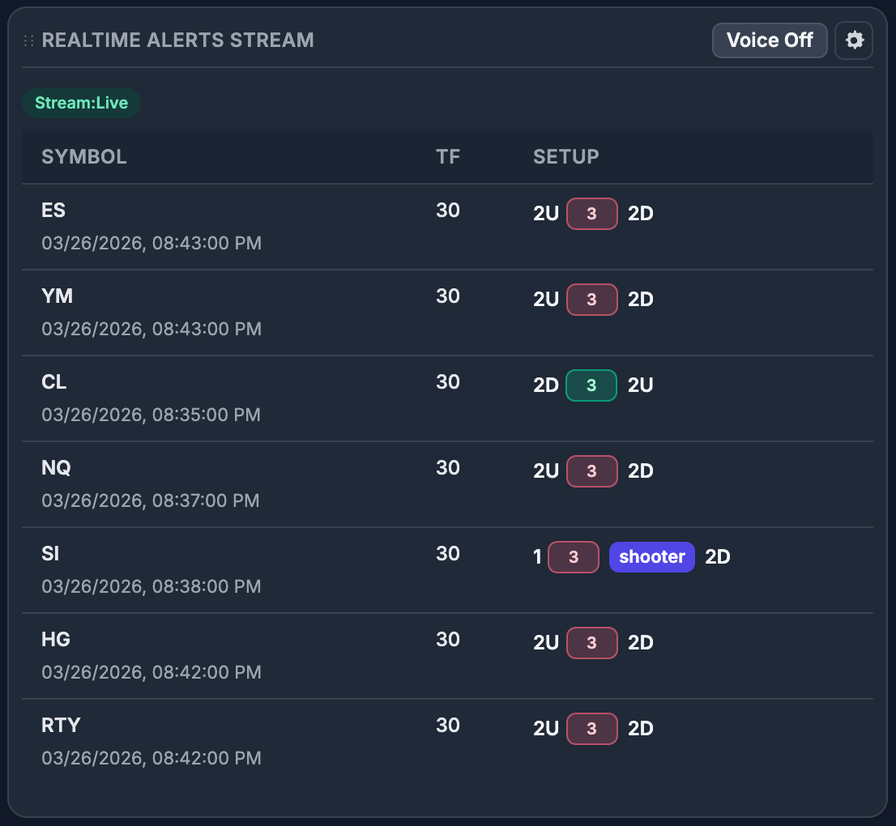The height and width of the screenshot is (826, 896).
Task: Click the "2D" label in the SI setup
Action: [x=717, y=556]
